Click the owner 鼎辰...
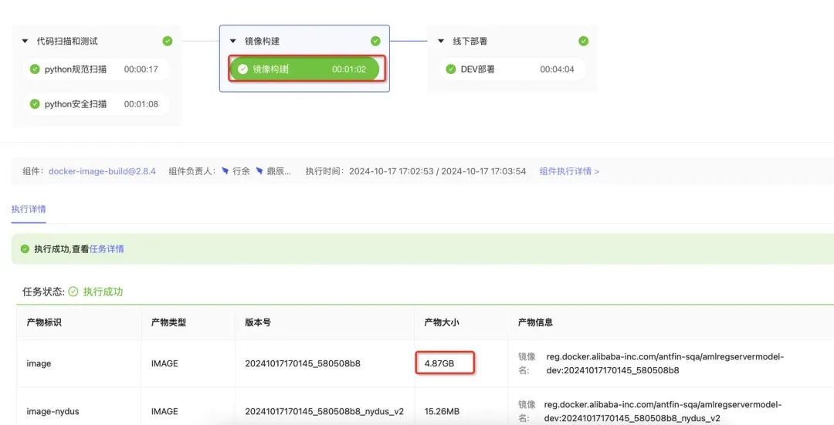Screen dimensions: 834x425 point(279,171)
